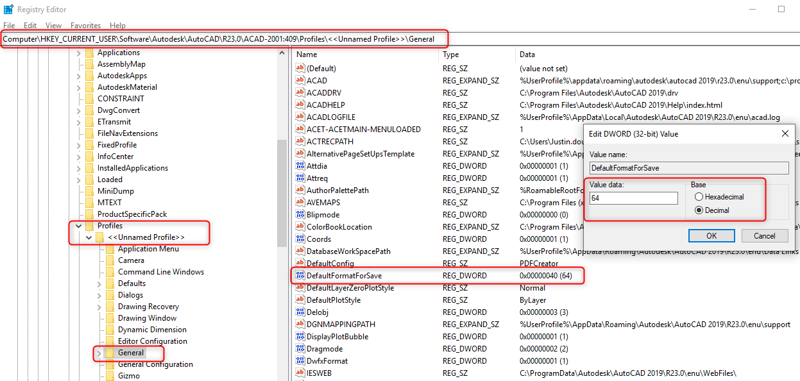Select the Editor Configuration key
The height and width of the screenshot is (381, 800).
pos(153,341)
